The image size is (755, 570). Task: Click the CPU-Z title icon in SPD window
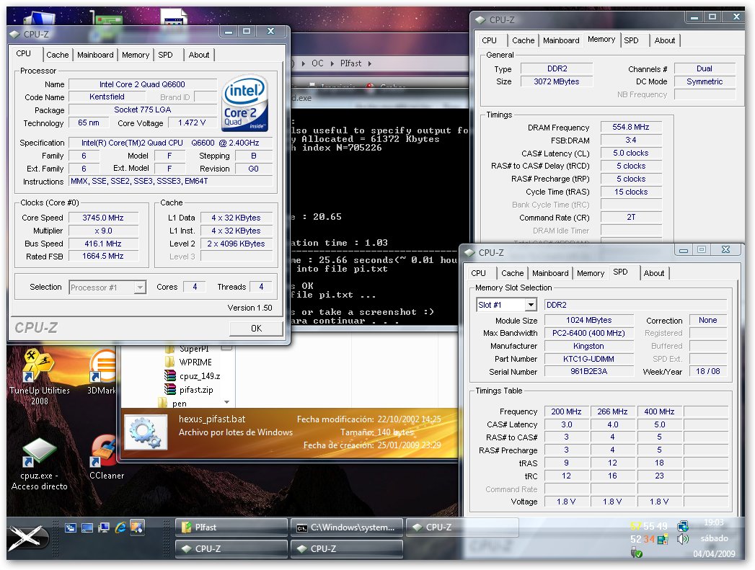coord(469,252)
